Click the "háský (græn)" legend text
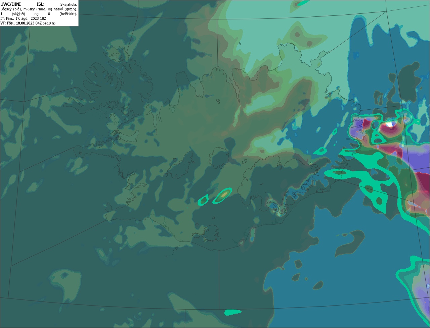 click(65, 9)
